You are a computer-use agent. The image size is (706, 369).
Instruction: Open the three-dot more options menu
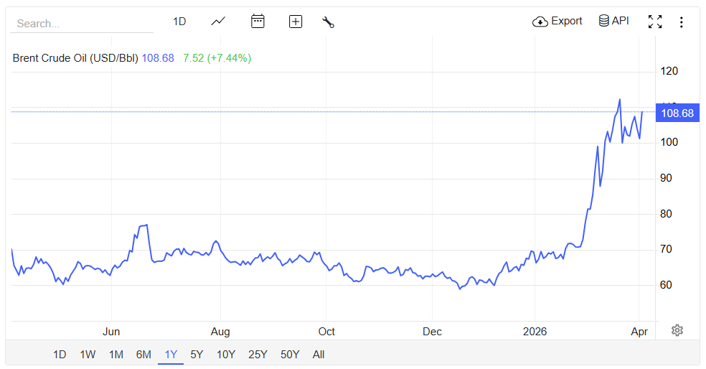pyautogui.click(x=681, y=22)
